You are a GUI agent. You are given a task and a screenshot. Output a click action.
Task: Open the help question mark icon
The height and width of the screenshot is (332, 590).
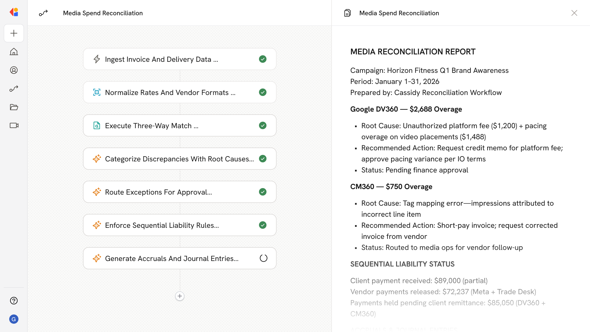[x=14, y=301]
